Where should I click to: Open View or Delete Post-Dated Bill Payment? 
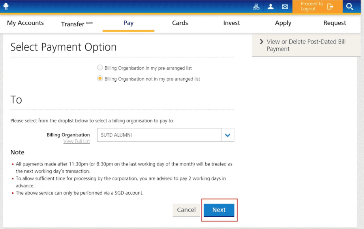click(x=306, y=45)
